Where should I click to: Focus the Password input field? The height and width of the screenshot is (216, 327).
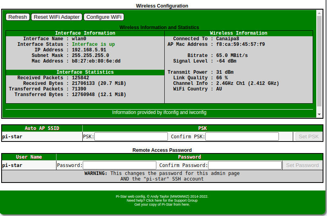pos(119,165)
